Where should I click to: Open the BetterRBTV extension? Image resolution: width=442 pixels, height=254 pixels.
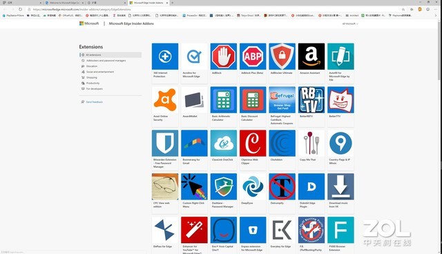pyautogui.click(x=311, y=106)
